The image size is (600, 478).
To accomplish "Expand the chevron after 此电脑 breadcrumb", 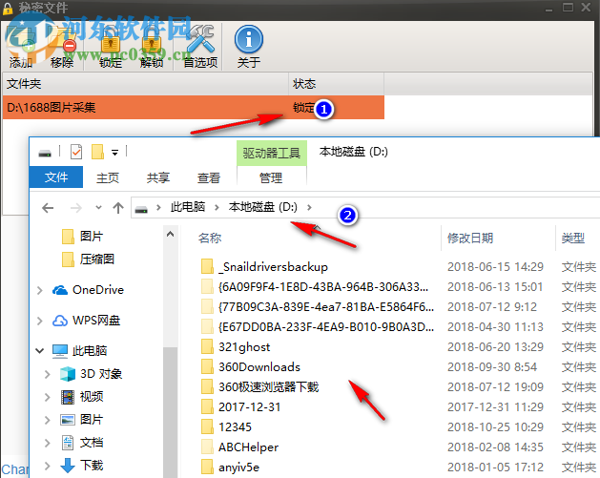I will coord(217,207).
